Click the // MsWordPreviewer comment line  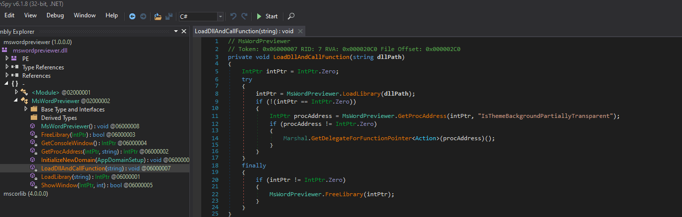coord(259,42)
